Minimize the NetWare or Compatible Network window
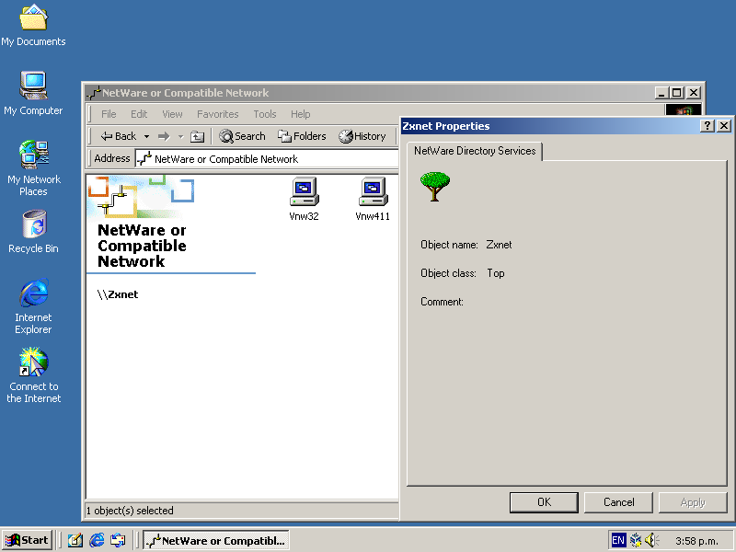This screenshot has height=552, width=736. tap(661, 93)
